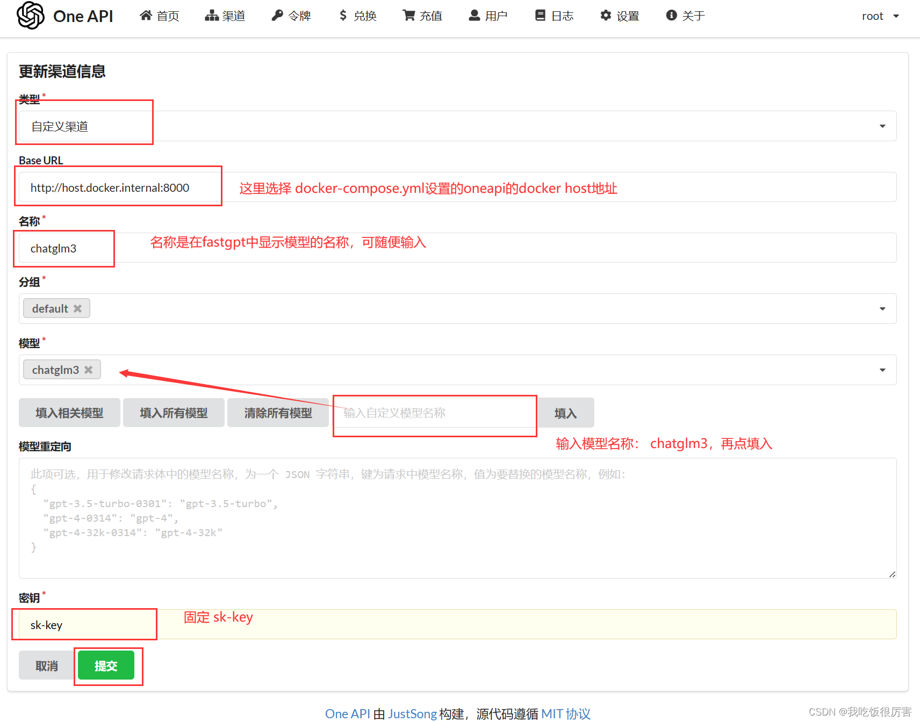The width and height of the screenshot is (920, 722).
Task: Open the 兑换 menu item
Action: tap(358, 16)
